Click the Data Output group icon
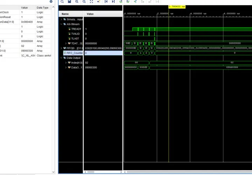 pyautogui.click(x=65, y=58)
